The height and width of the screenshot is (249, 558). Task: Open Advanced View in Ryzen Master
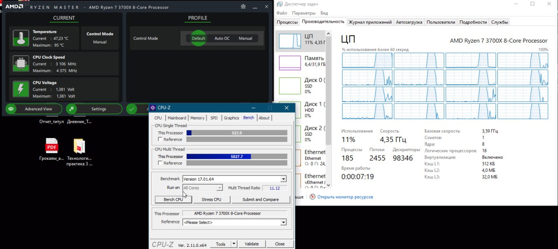click(33, 109)
